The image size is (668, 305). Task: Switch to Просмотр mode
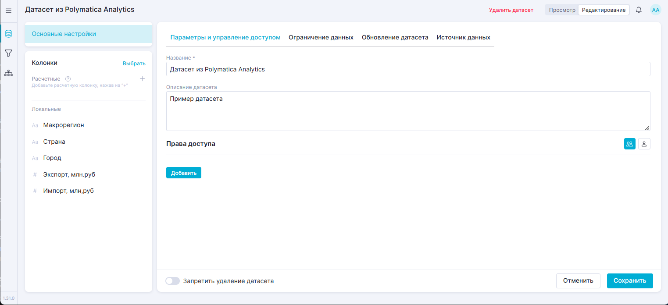562,10
